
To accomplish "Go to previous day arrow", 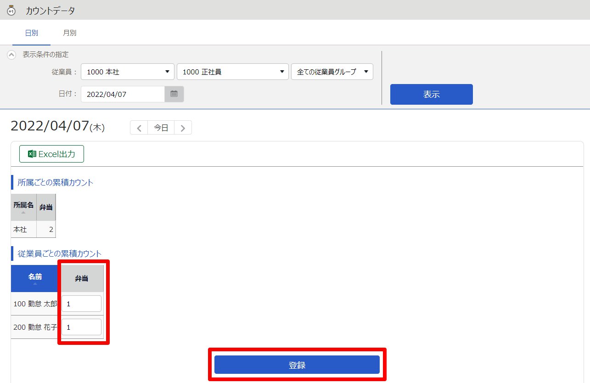I will tap(139, 128).
